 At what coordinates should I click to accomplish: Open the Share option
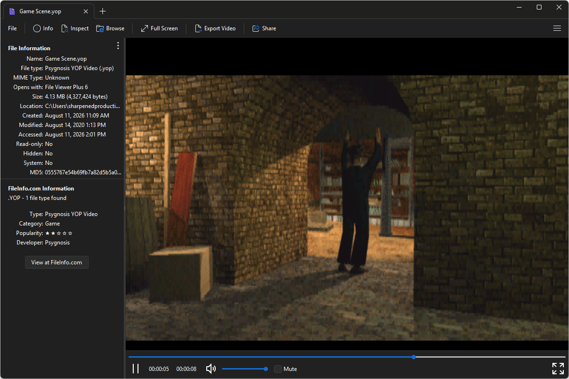pyautogui.click(x=264, y=28)
